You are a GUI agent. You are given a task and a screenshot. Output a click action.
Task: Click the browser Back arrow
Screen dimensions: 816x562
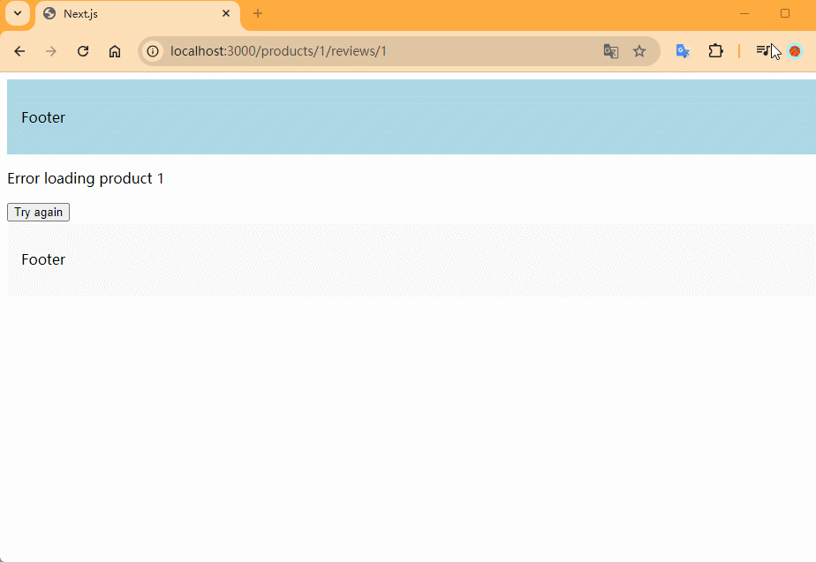pyautogui.click(x=19, y=51)
